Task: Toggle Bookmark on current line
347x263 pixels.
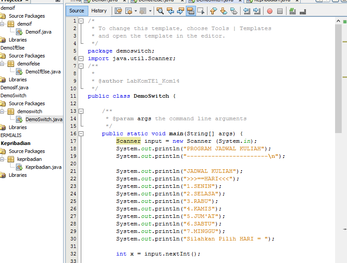Action: click(x=234, y=11)
